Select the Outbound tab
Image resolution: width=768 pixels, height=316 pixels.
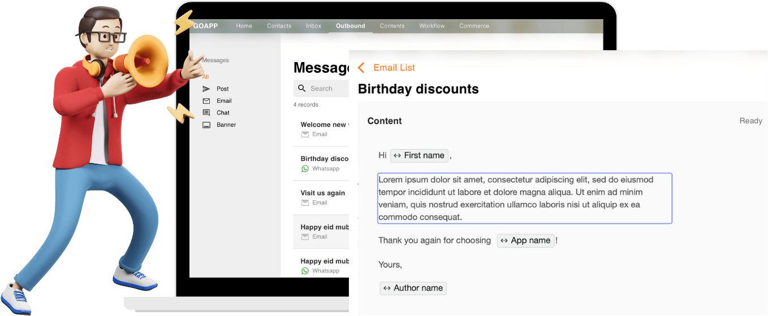351,26
